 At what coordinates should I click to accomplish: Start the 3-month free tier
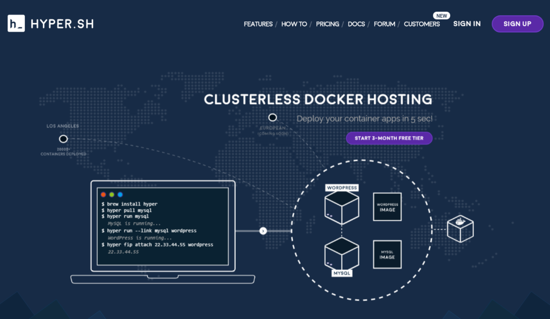tap(389, 138)
